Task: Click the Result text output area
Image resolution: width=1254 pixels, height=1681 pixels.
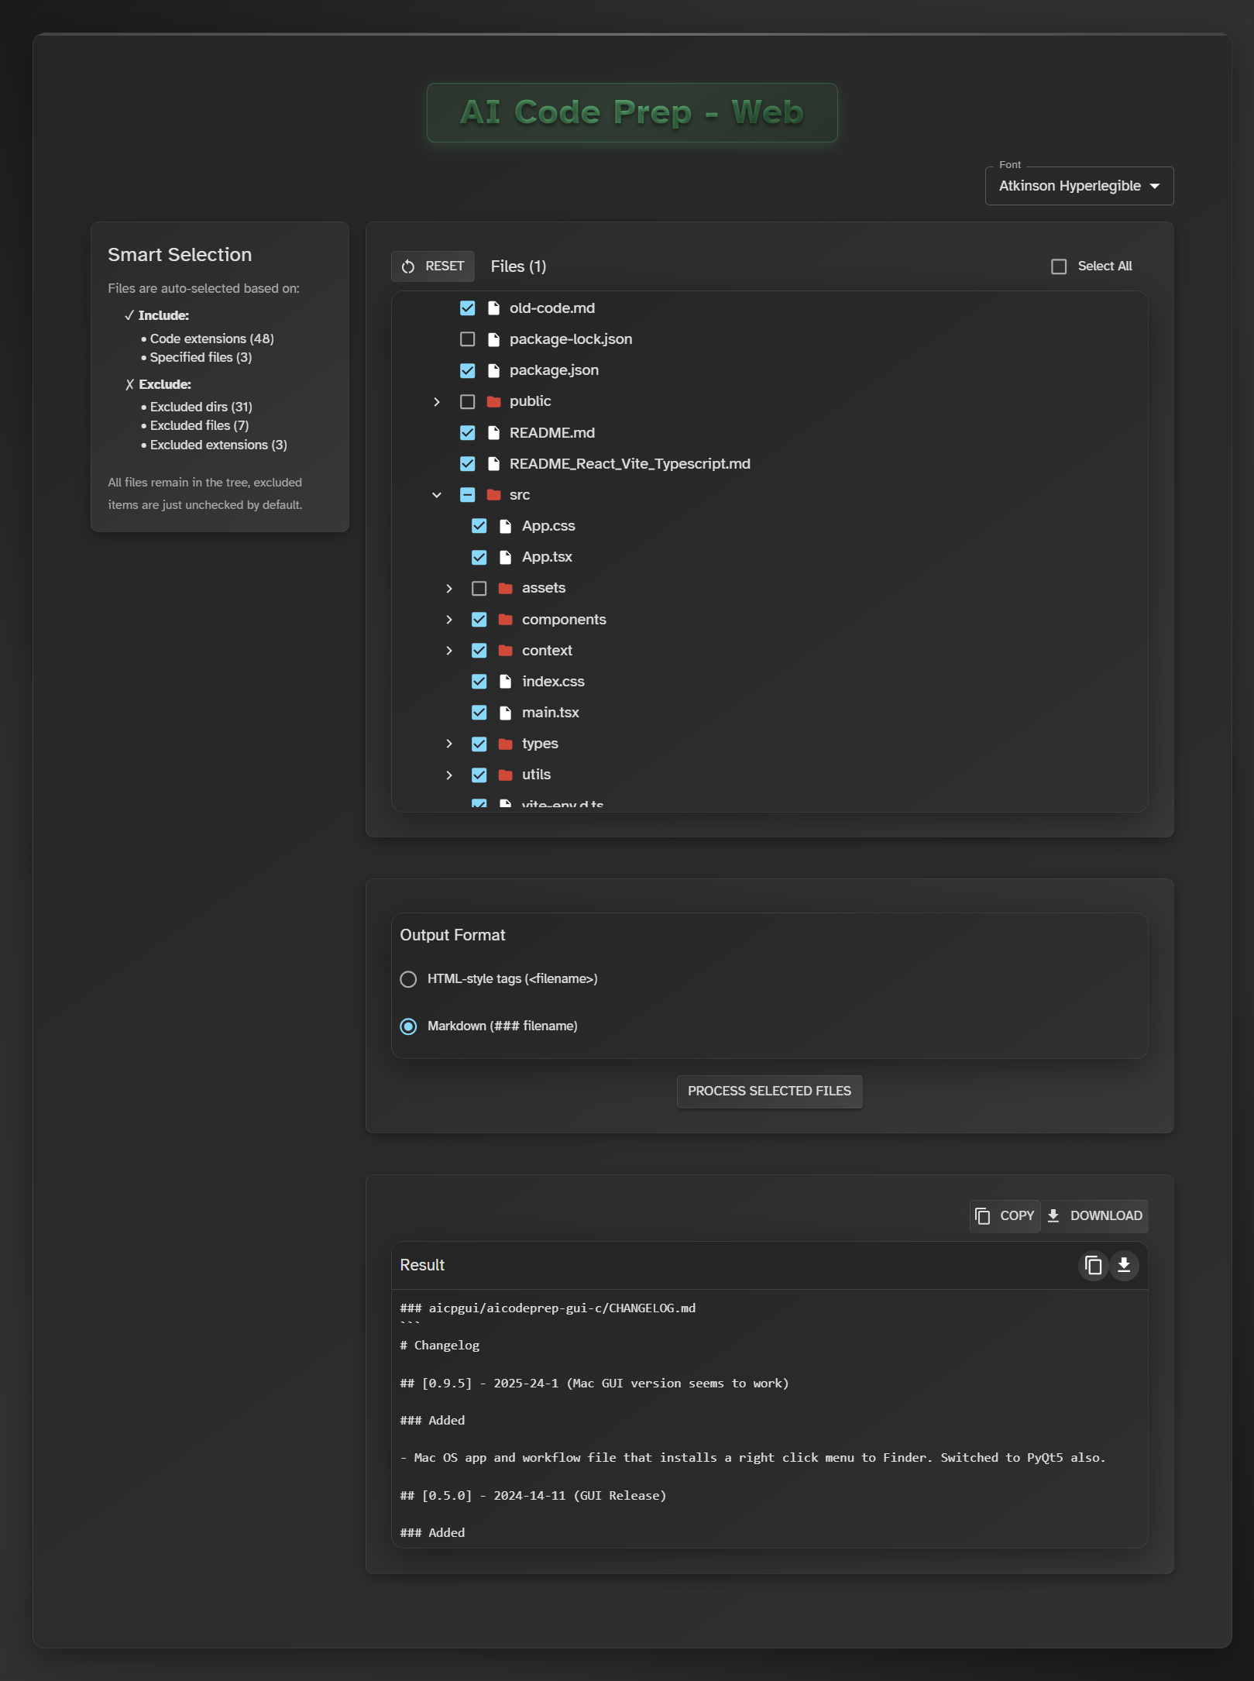Action: click(769, 1418)
